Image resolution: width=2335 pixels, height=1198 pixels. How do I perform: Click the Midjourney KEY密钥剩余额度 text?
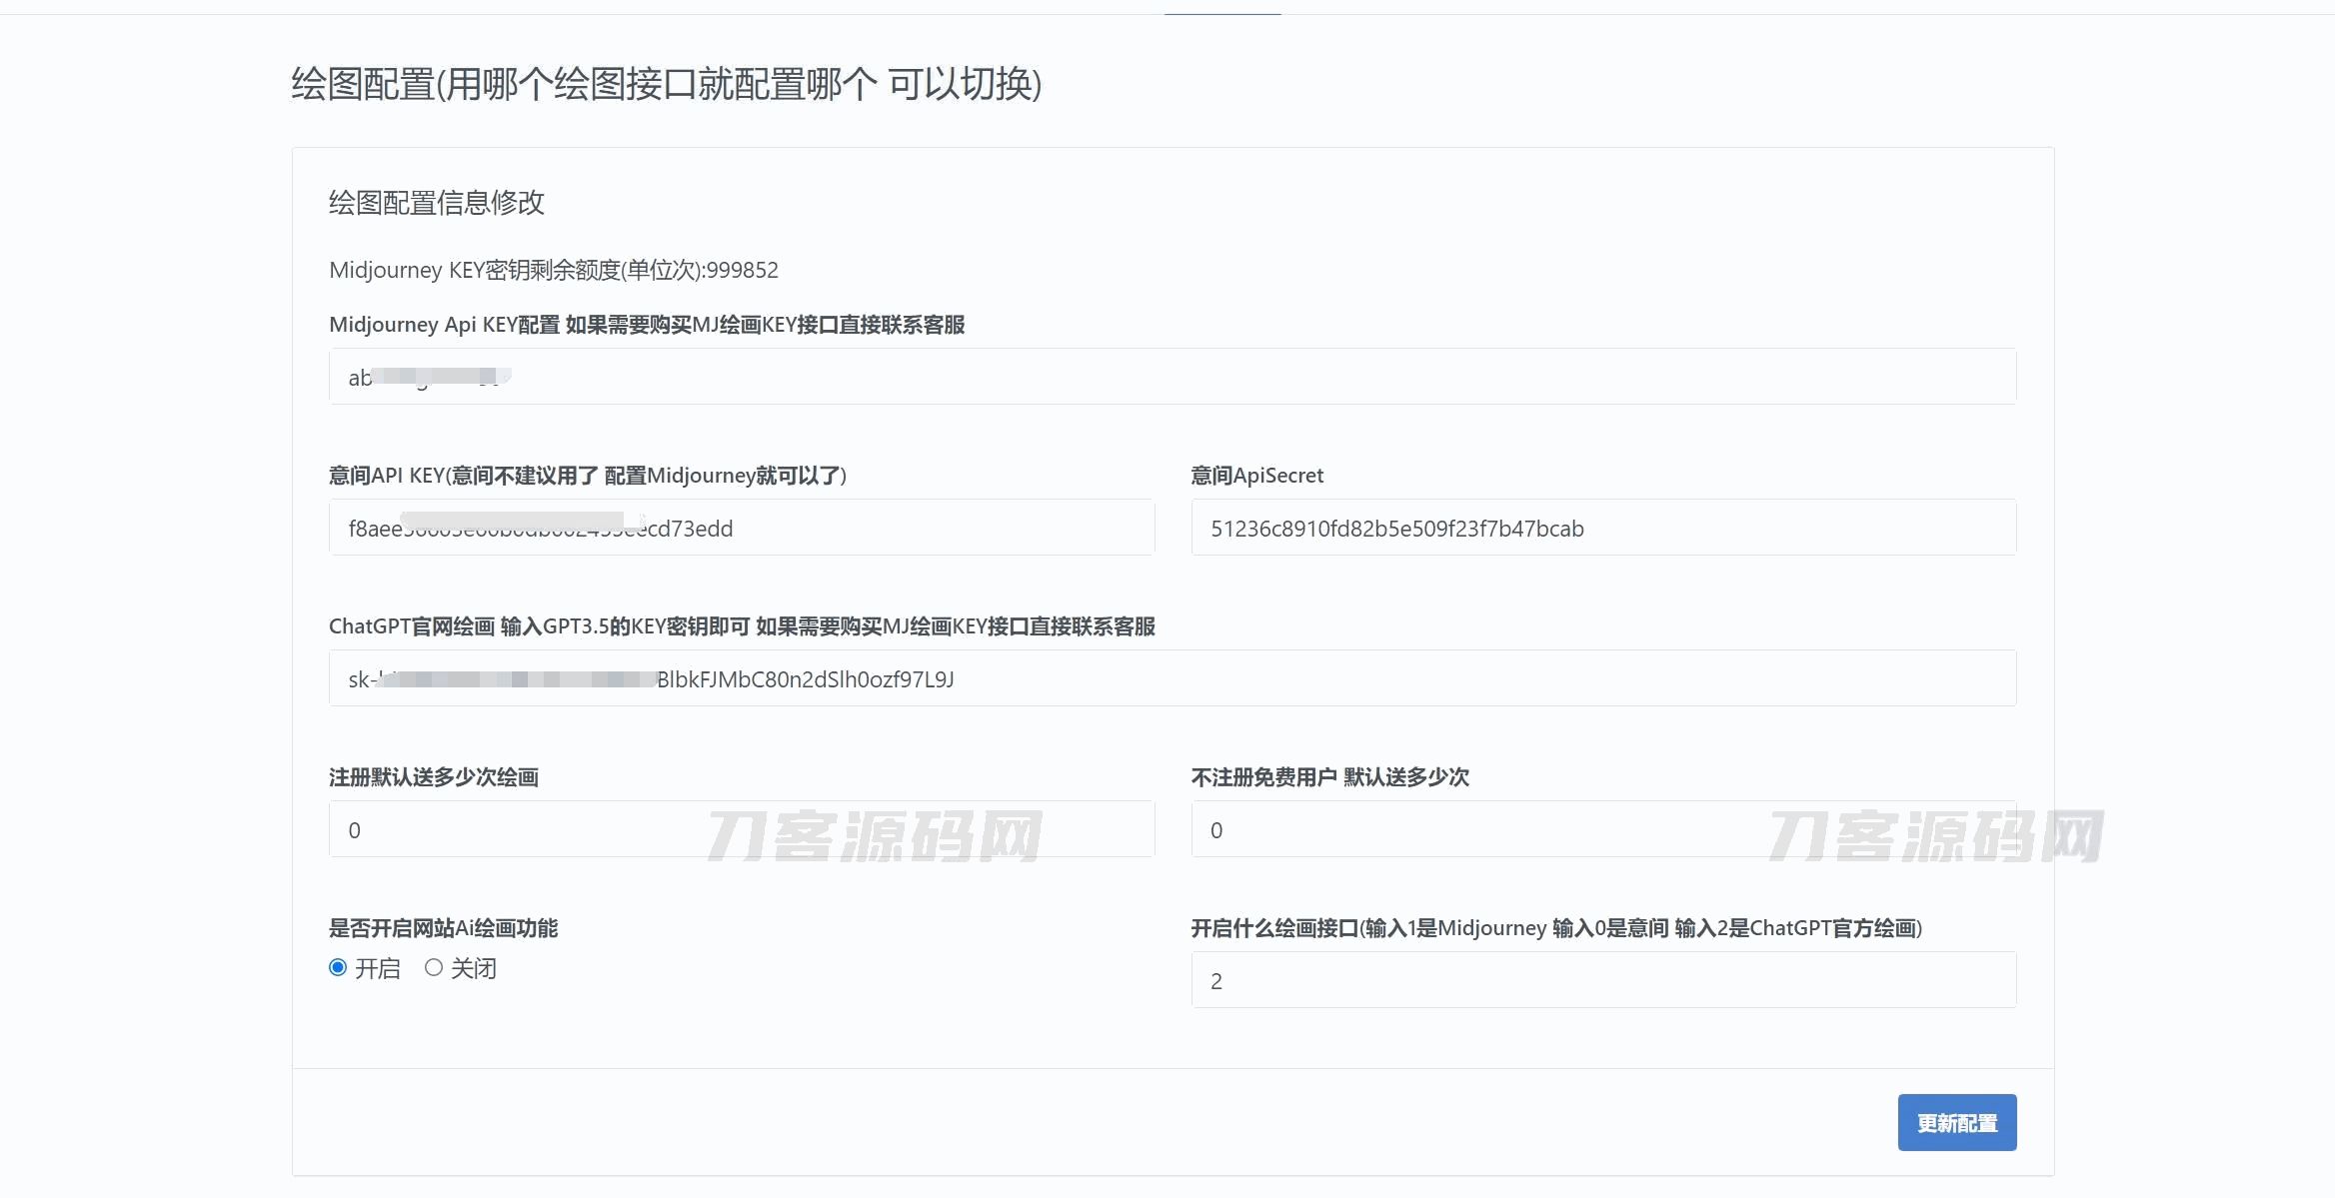553,270
